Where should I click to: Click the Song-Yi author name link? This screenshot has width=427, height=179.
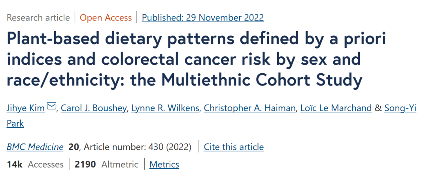coord(401,108)
